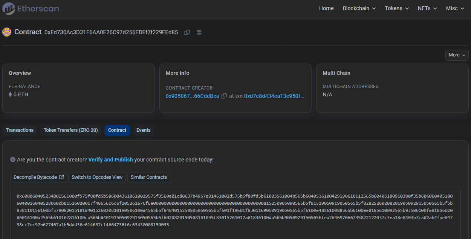Open the More dropdown button
This screenshot has height=239, width=471.
(x=457, y=55)
